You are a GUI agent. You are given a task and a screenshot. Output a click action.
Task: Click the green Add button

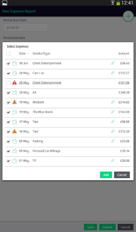coord(106,175)
